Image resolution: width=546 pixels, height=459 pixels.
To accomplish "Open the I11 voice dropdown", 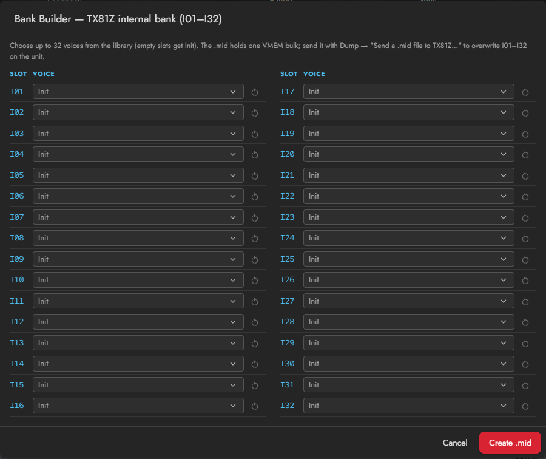I will (138, 301).
